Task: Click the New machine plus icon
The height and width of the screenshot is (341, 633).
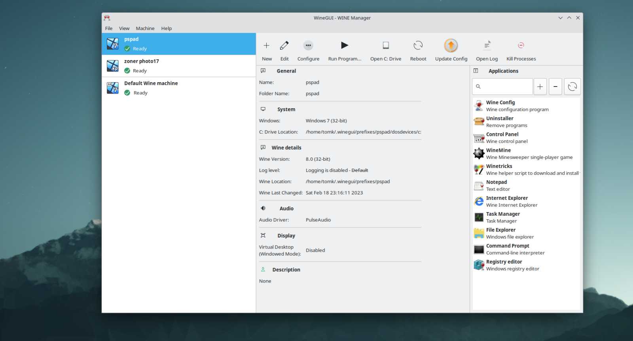Action: (x=266, y=45)
